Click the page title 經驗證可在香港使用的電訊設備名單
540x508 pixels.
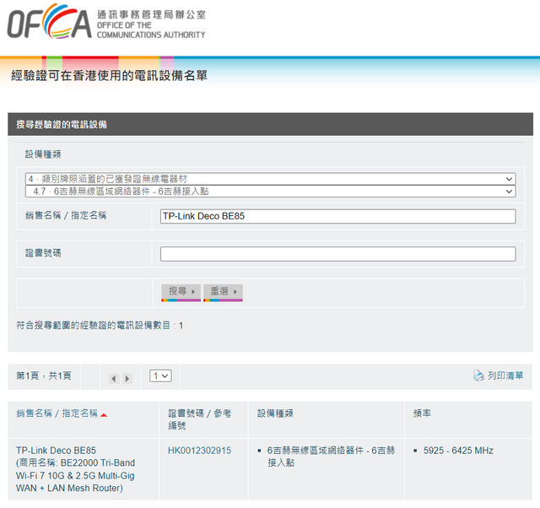pos(109,75)
